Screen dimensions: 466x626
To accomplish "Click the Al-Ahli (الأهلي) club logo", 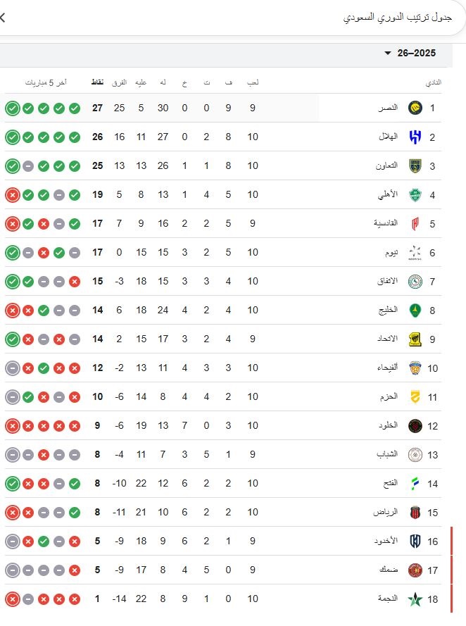I will tap(415, 194).
